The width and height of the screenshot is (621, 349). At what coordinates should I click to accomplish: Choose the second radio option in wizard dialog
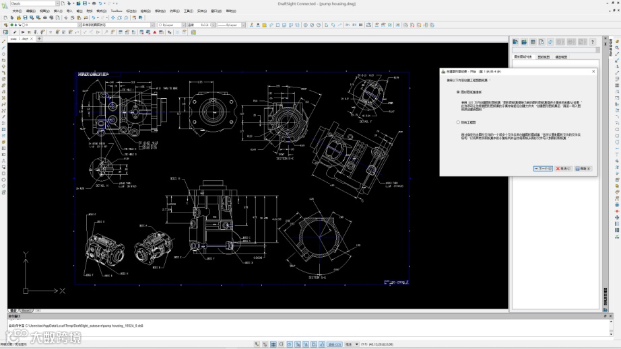click(458, 122)
